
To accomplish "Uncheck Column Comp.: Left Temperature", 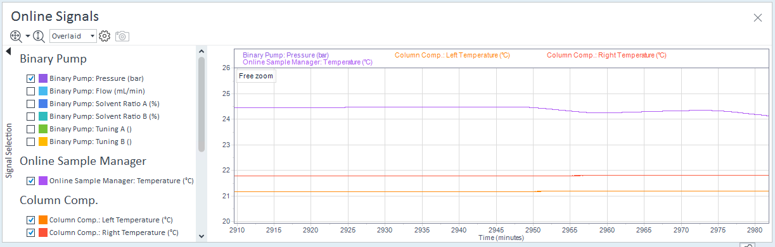I will pos(30,220).
